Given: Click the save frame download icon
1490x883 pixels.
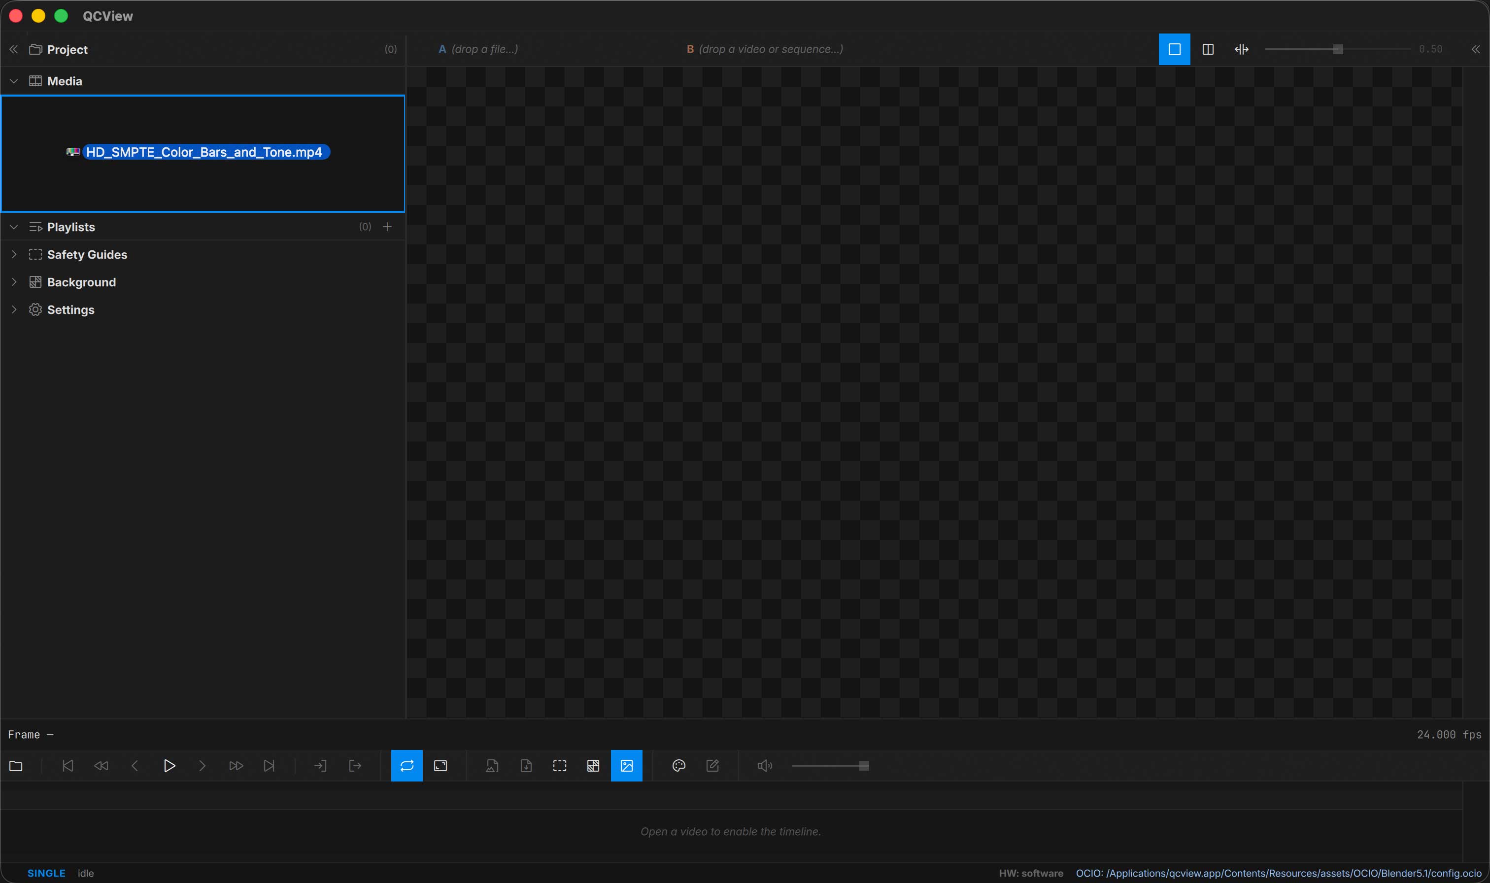Looking at the screenshot, I should (x=526, y=766).
